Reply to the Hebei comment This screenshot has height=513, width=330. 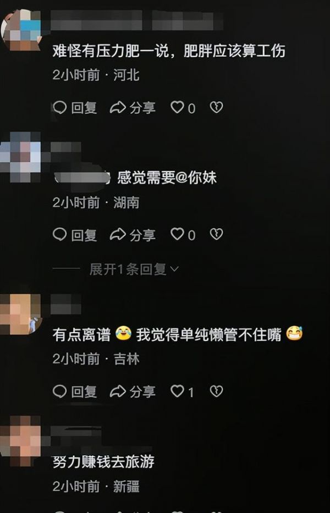click(75, 108)
